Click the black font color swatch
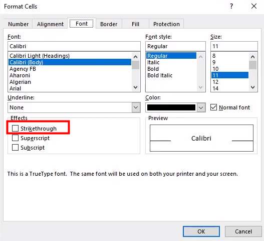 pyautogui.click(x=171, y=107)
